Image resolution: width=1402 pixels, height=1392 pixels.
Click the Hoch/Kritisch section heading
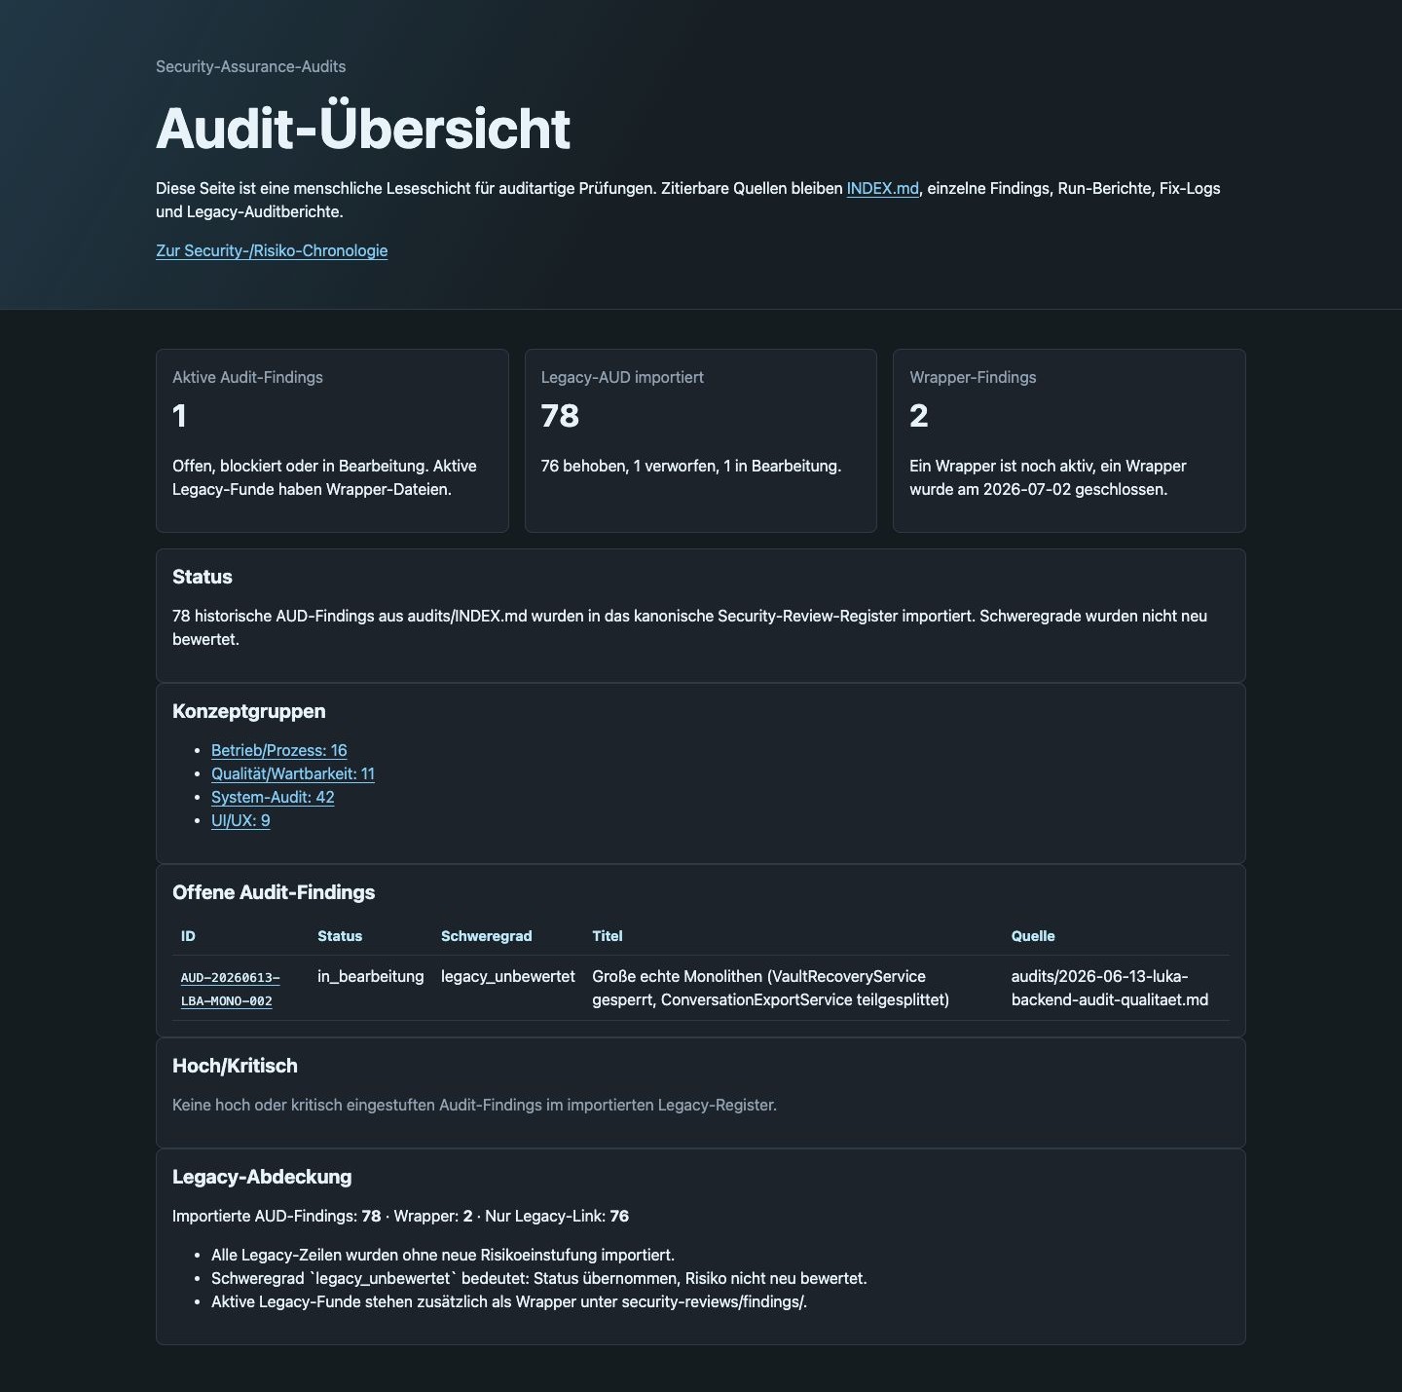[x=235, y=1066]
